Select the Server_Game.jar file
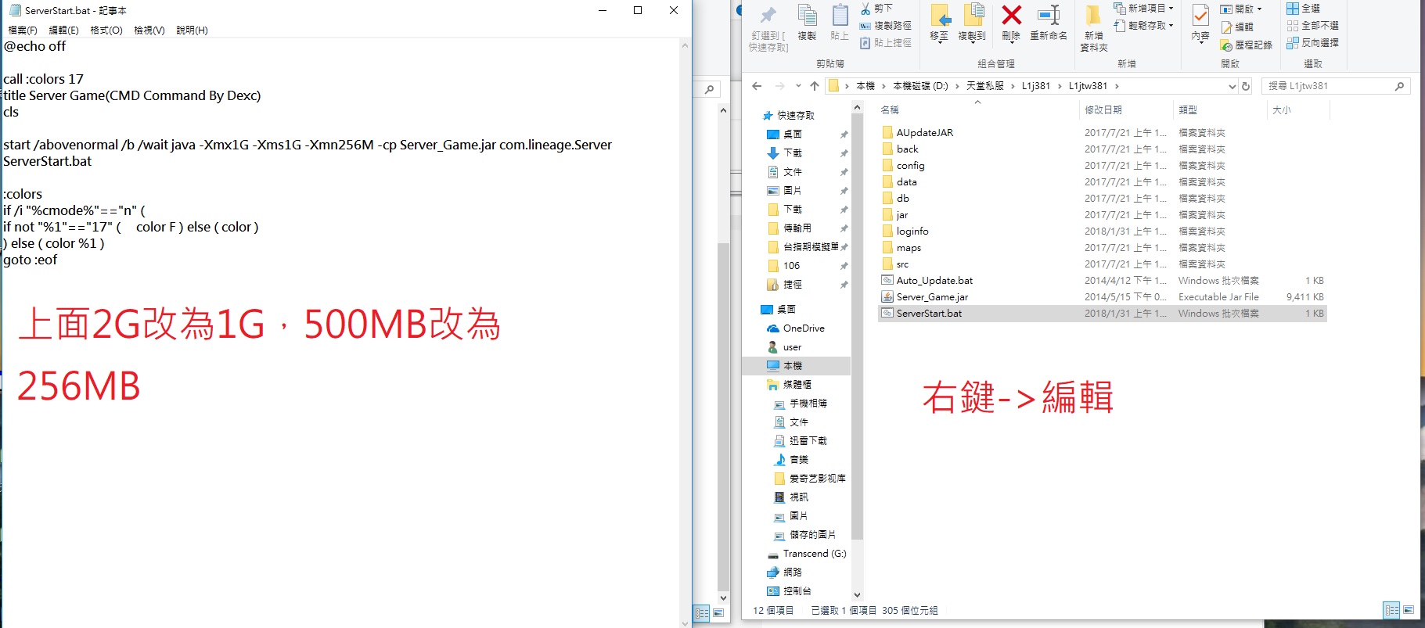The height and width of the screenshot is (628, 1425). 932,297
